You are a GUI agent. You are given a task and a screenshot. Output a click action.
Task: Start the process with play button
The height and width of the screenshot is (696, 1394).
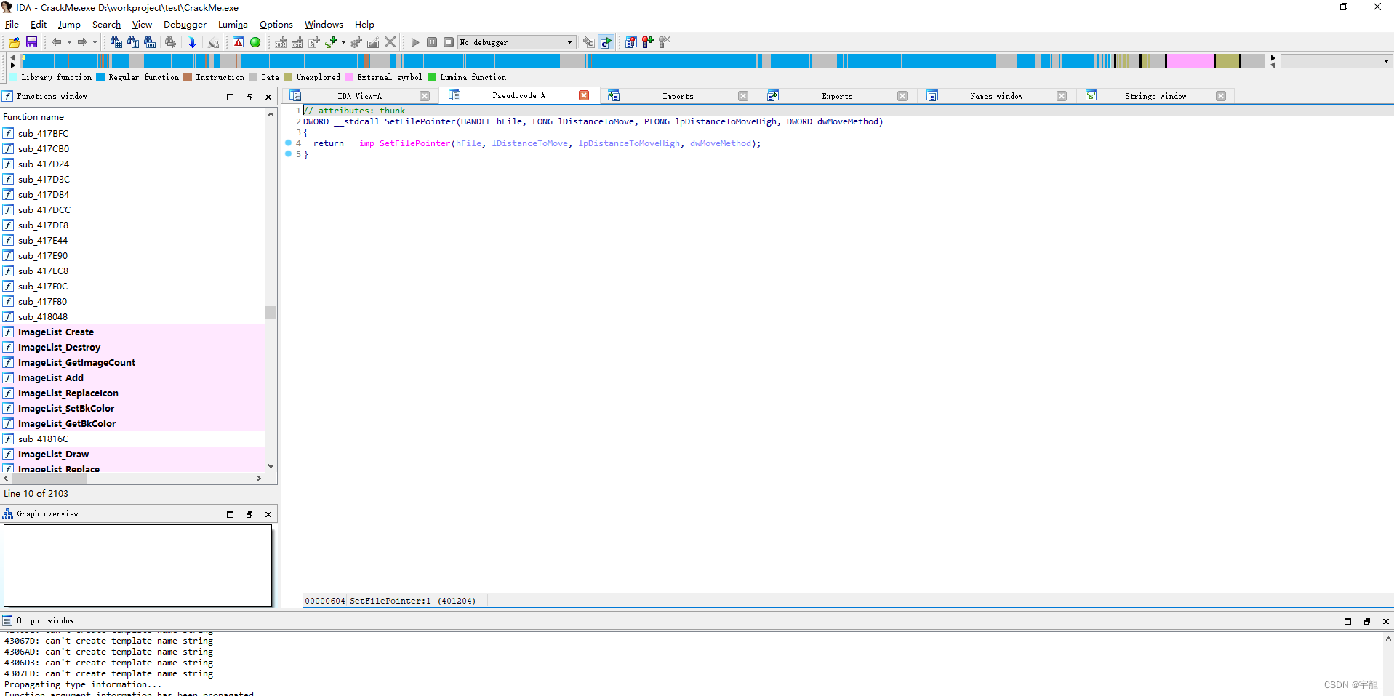(415, 42)
